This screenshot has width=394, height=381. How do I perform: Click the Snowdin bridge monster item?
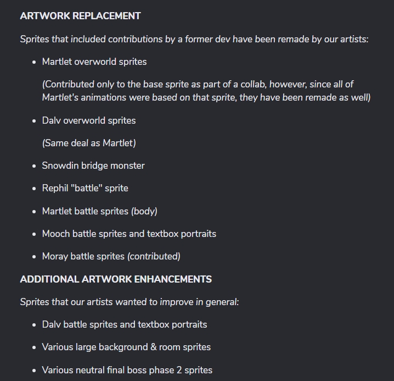pyautogui.click(x=93, y=165)
